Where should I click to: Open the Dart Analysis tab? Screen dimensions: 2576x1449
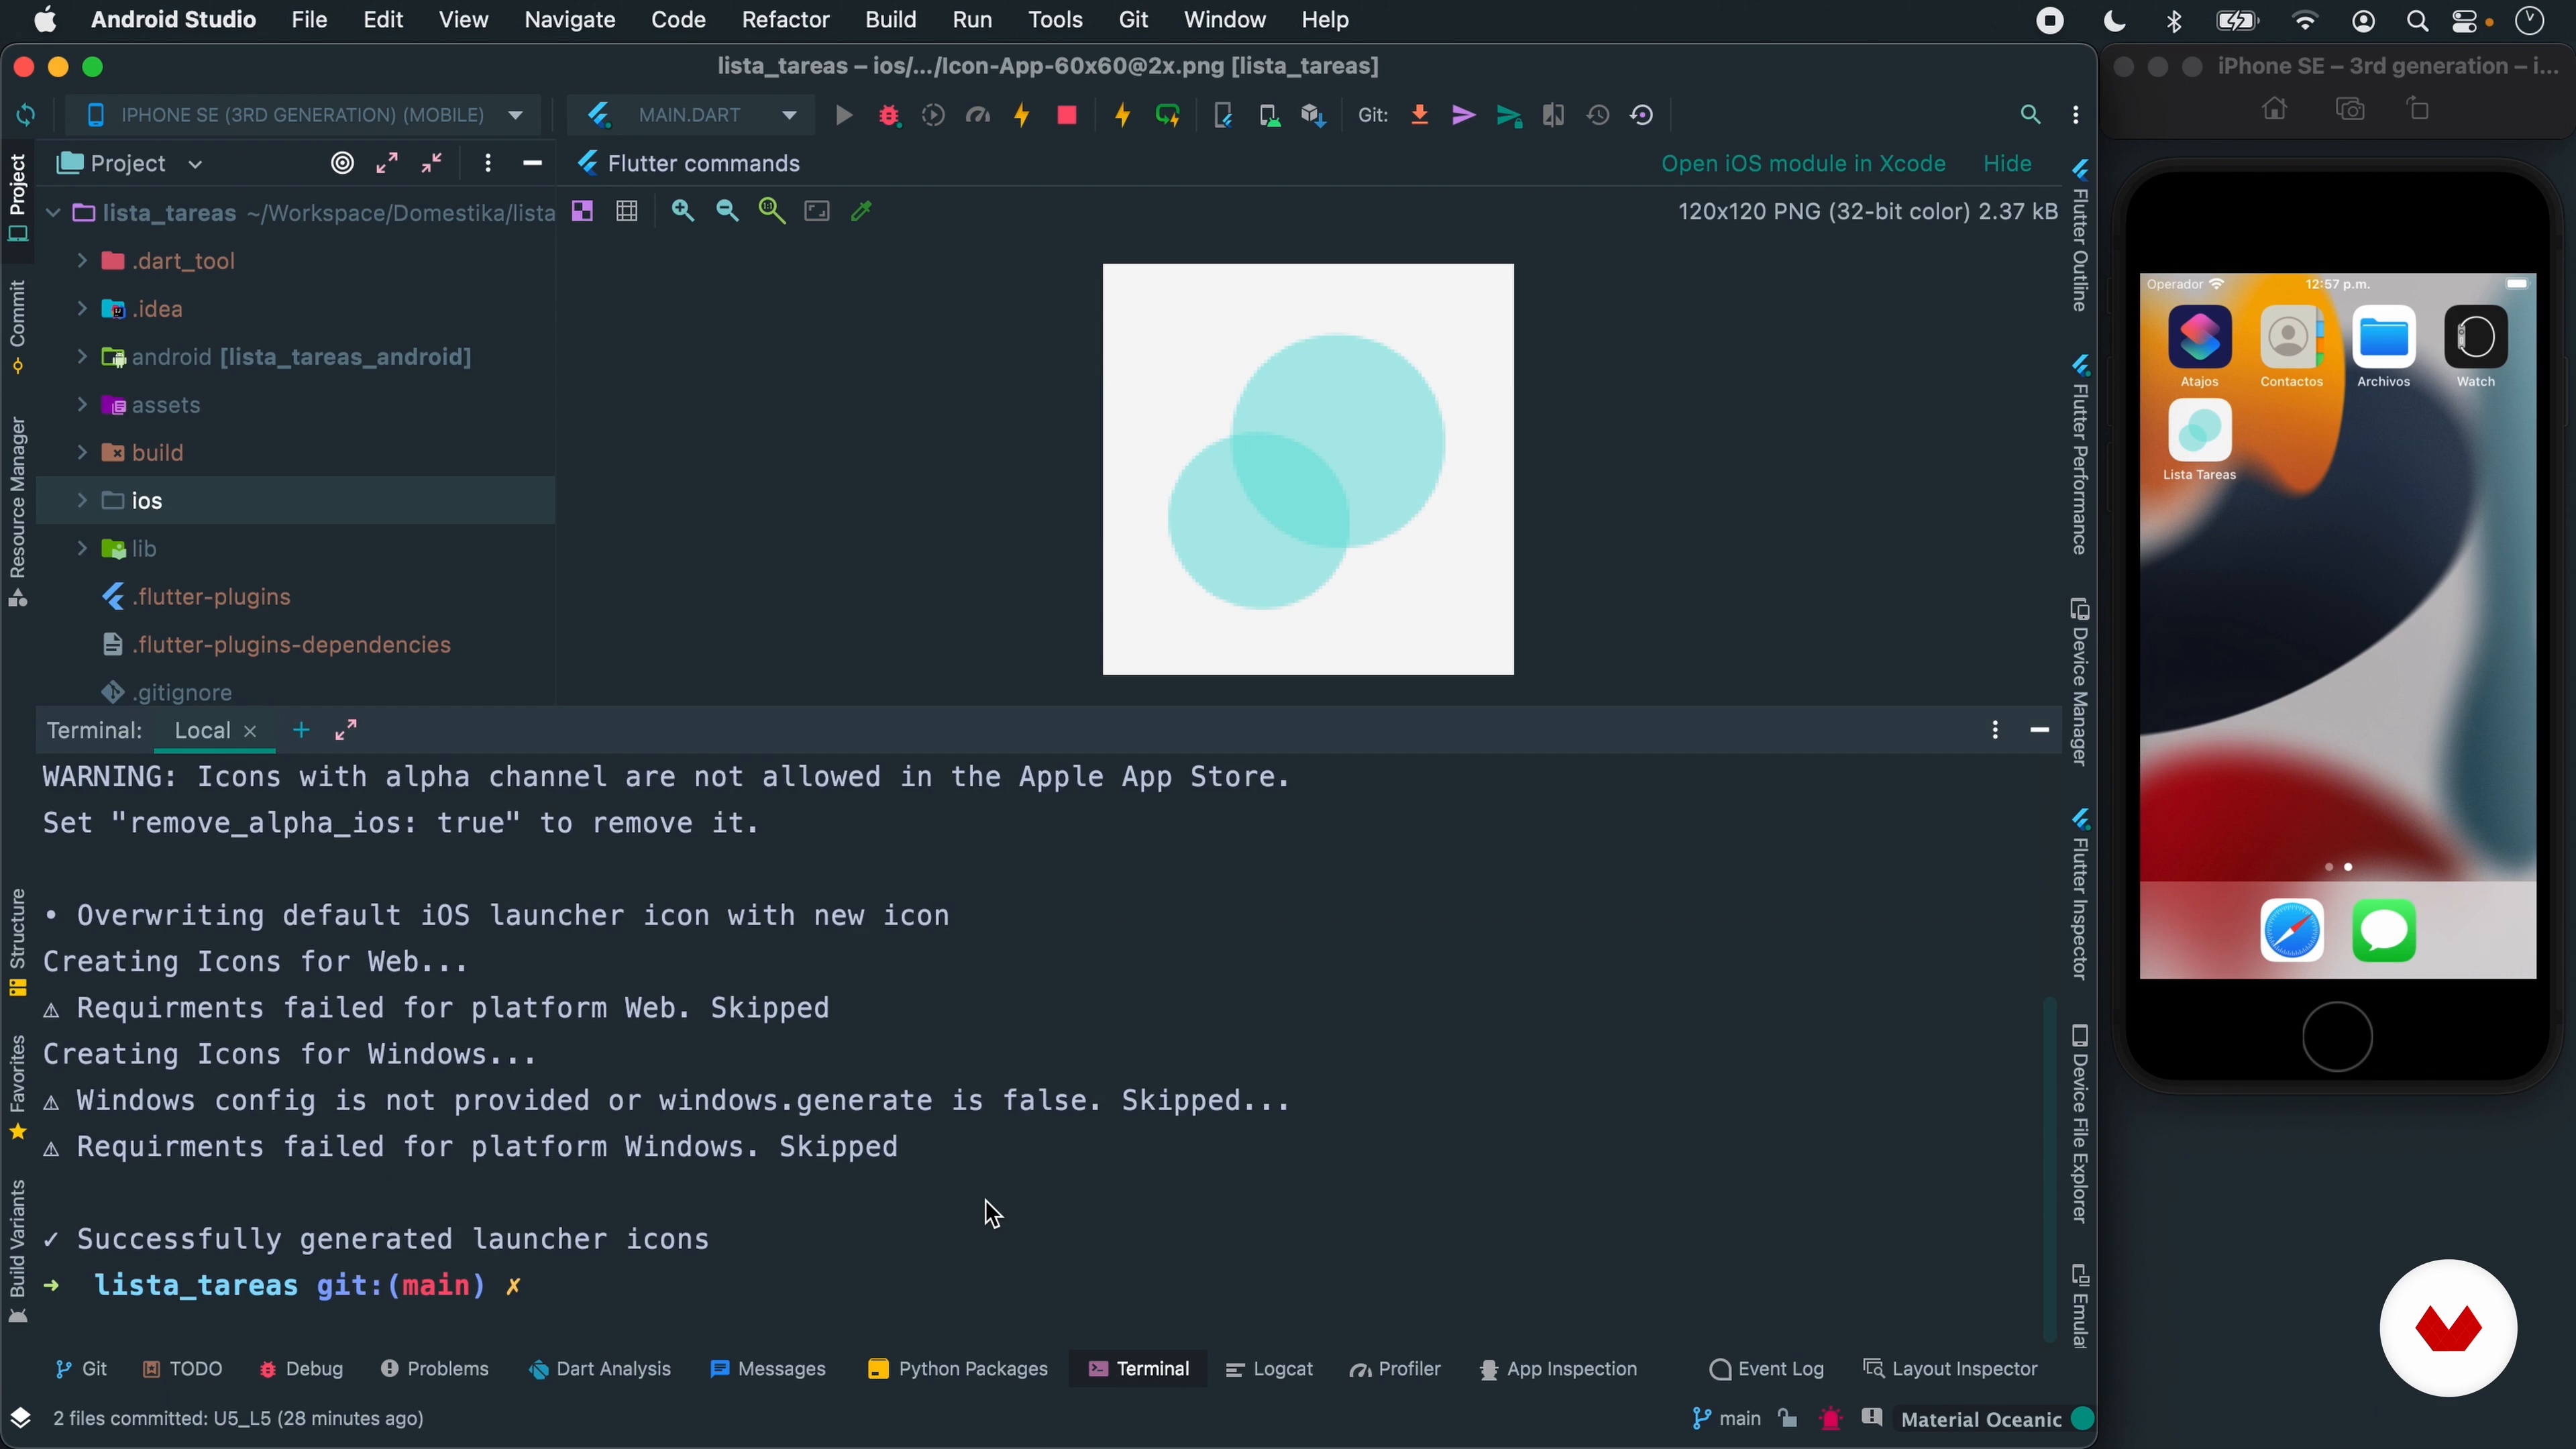(599, 1369)
